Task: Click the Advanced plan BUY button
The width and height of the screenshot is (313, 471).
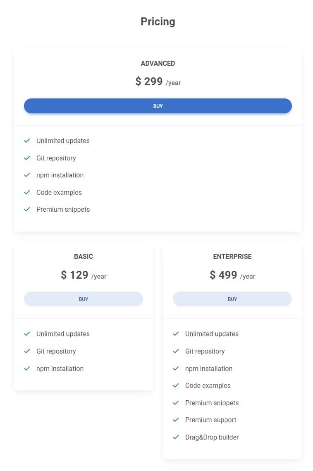Action: (x=158, y=106)
